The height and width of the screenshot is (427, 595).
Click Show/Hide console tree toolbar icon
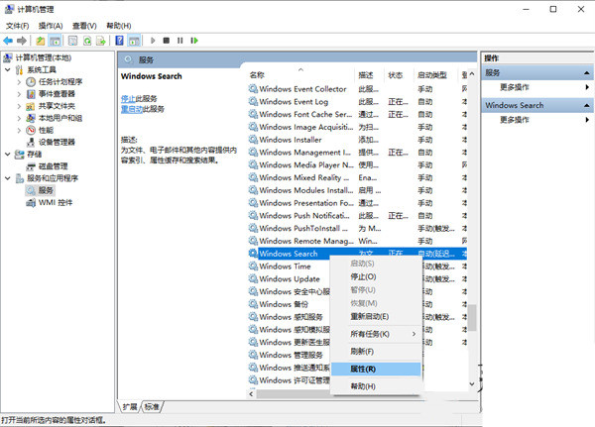(x=55, y=41)
